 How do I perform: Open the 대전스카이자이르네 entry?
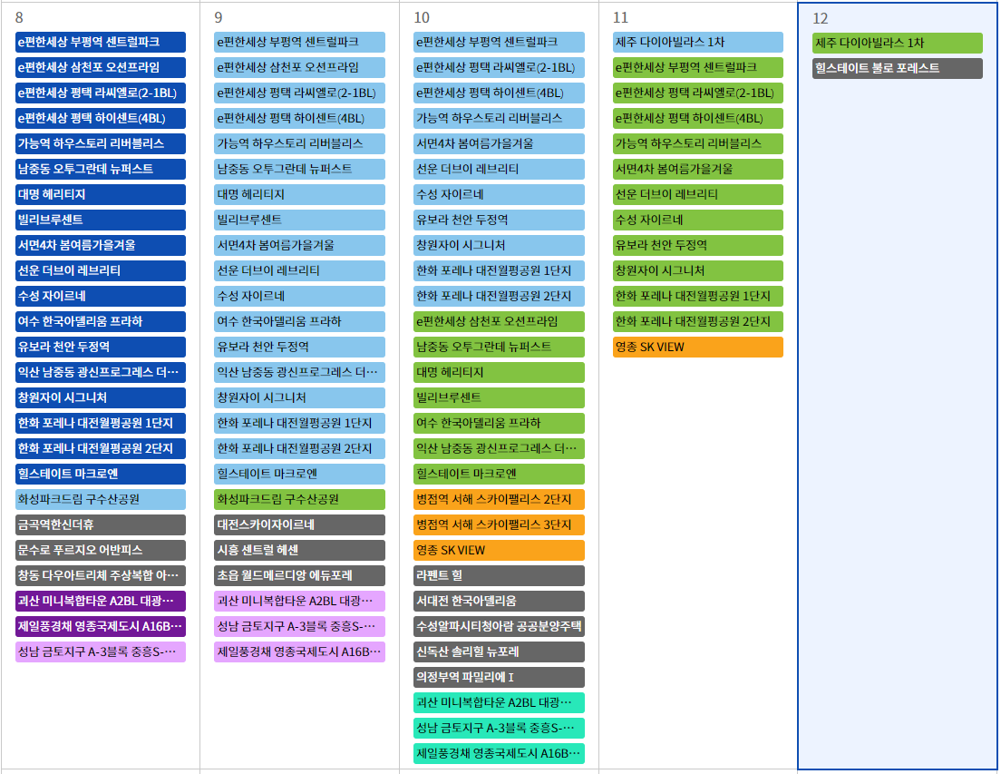(299, 525)
